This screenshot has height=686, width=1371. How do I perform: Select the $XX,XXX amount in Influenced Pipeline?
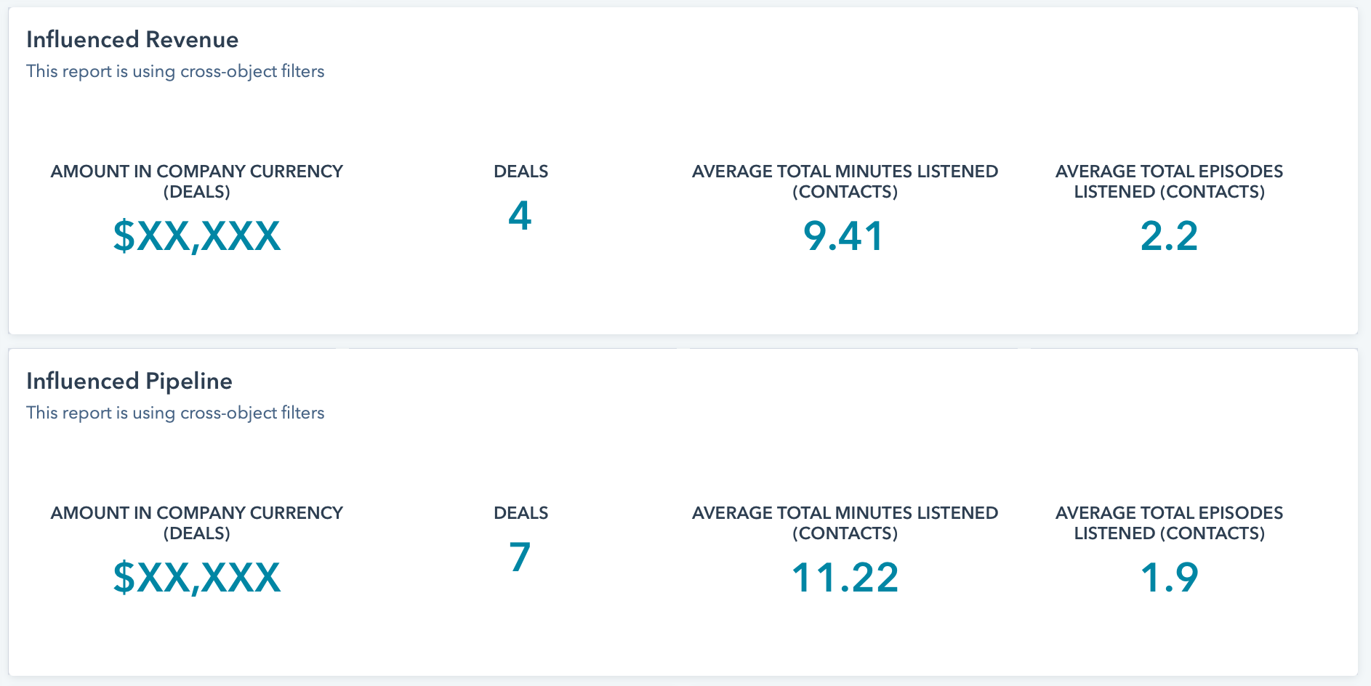197,578
